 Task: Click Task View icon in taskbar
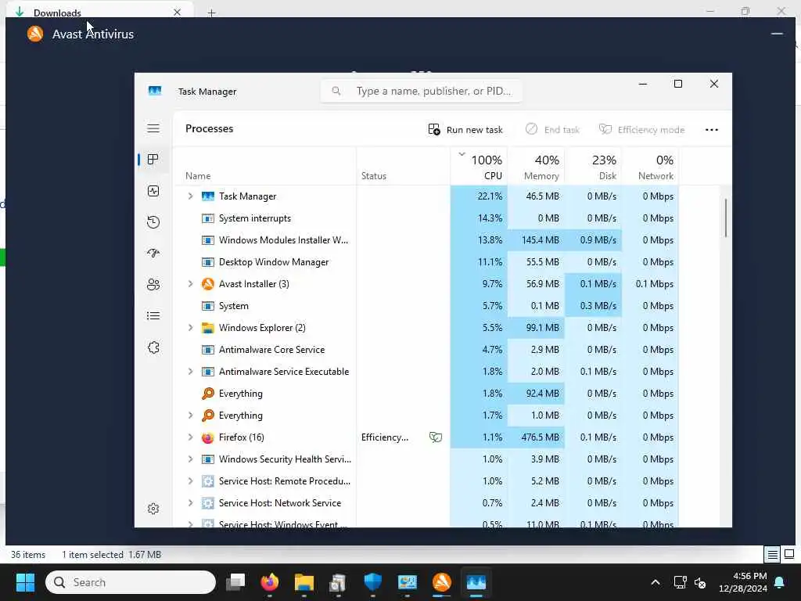pos(235,582)
